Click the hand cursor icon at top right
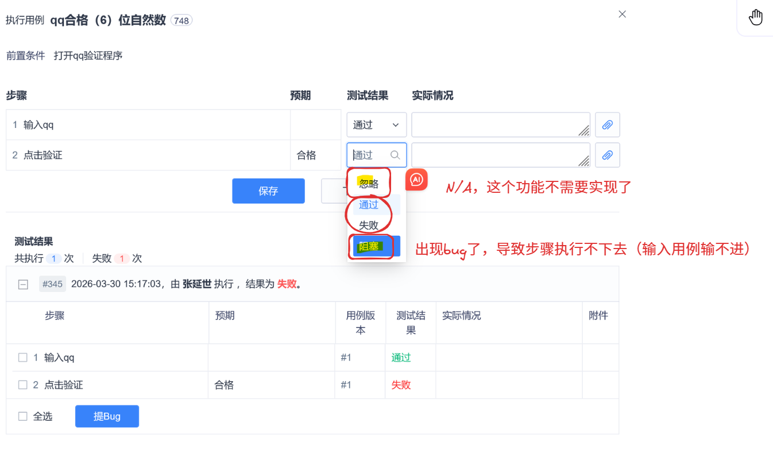Image resolution: width=773 pixels, height=458 pixels. (x=756, y=17)
